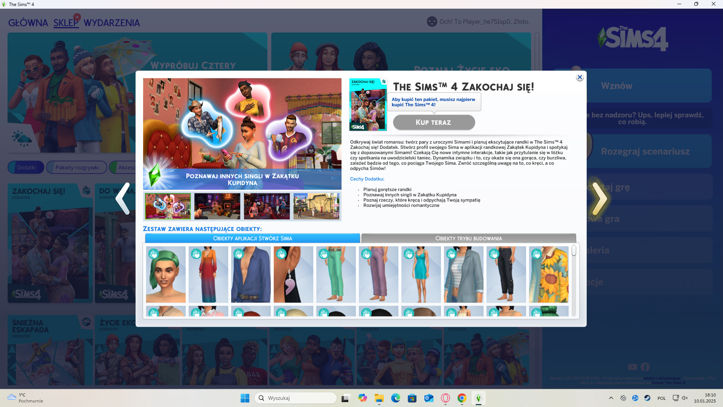Click the taskbar search field
The image size is (723, 407).
pyautogui.click(x=296, y=398)
